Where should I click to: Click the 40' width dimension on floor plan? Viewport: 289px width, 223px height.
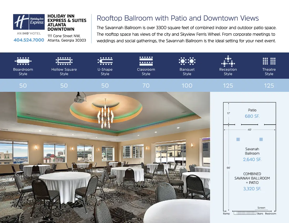[x=250, y=130]
